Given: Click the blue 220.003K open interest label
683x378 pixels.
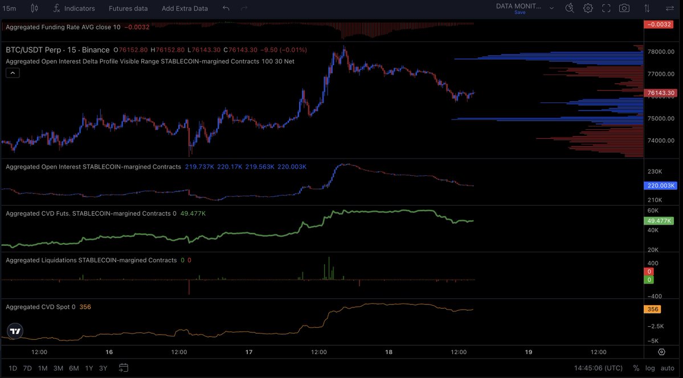Looking at the screenshot, I should tap(660, 186).
